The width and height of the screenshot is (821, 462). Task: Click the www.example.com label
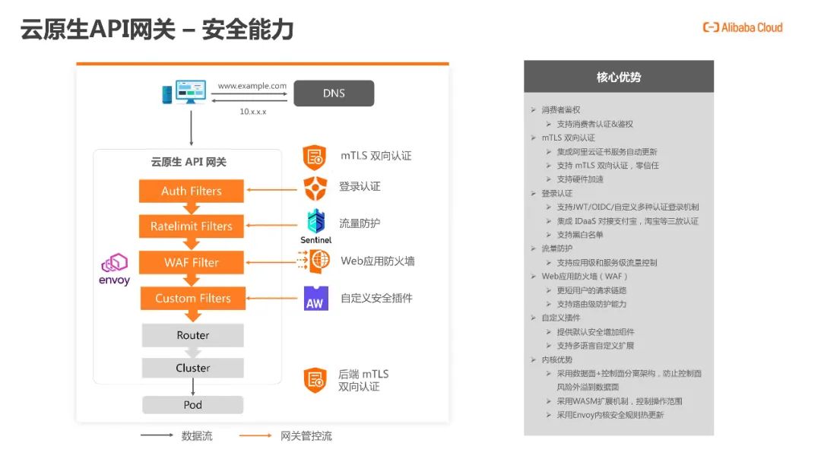252,86
